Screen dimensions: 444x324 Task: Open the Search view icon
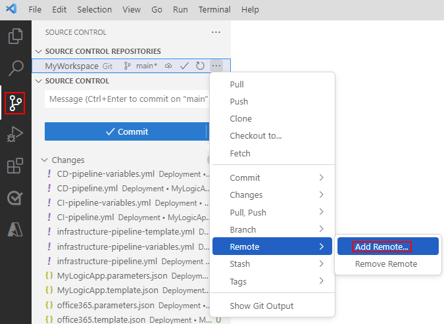tap(15, 68)
